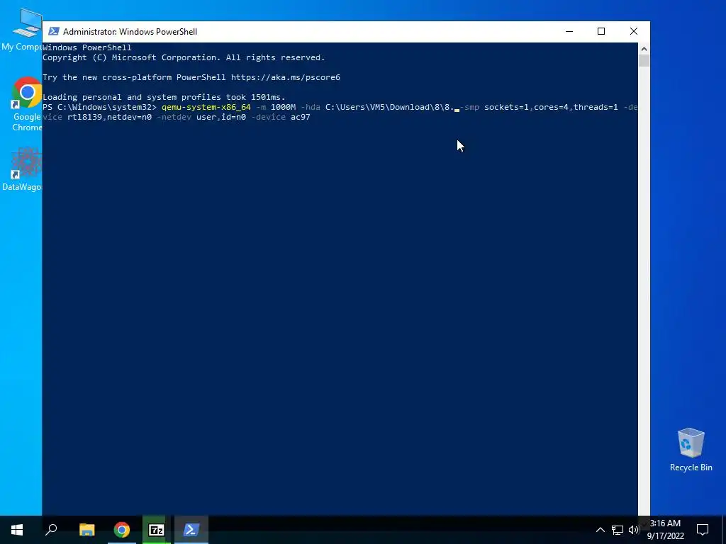The height and width of the screenshot is (544, 726).
Task: Click 'Copyright (C) Microsoft Corporation' line
Action: click(x=184, y=57)
